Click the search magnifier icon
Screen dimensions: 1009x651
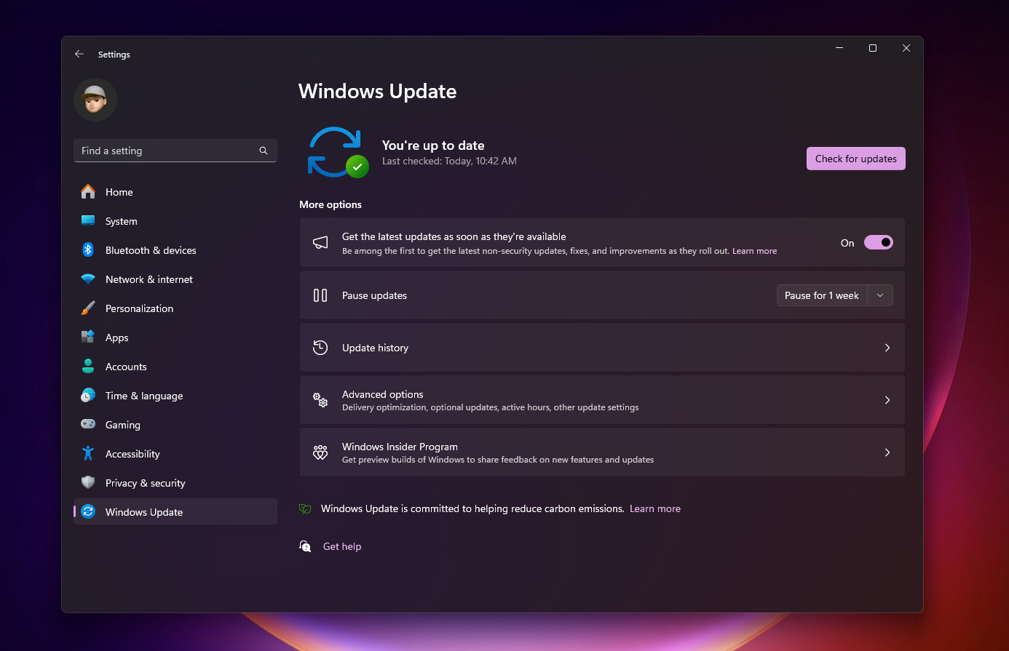[x=264, y=151]
